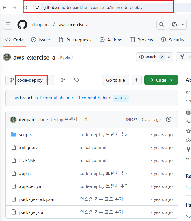Switch to the Issues tab
The width and height of the screenshot is (191, 221).
coord(41,40)
